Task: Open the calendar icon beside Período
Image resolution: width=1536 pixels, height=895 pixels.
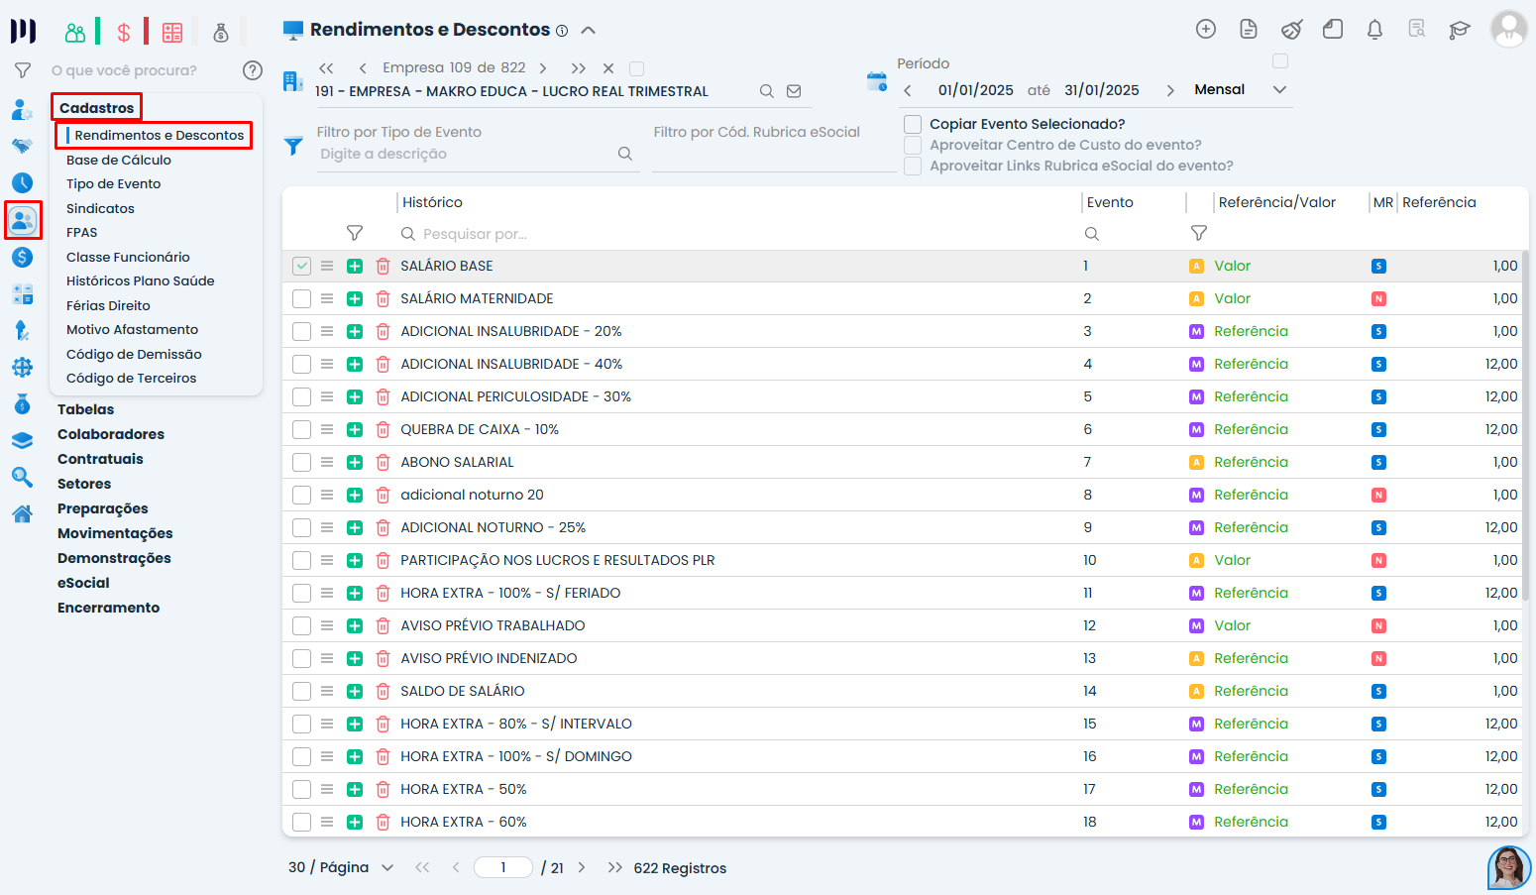Action: coord(876,81)
